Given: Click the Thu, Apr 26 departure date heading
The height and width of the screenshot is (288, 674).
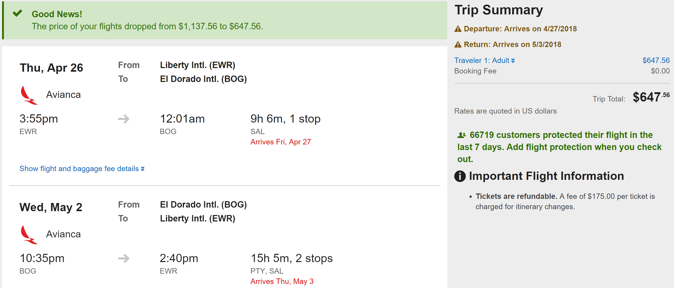Looking at the screenshot, I should coord(51,68).
